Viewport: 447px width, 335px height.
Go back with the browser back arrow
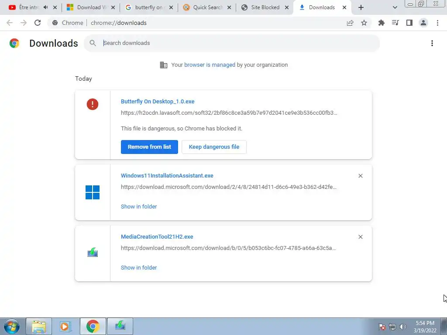click(x=10, y=23)
